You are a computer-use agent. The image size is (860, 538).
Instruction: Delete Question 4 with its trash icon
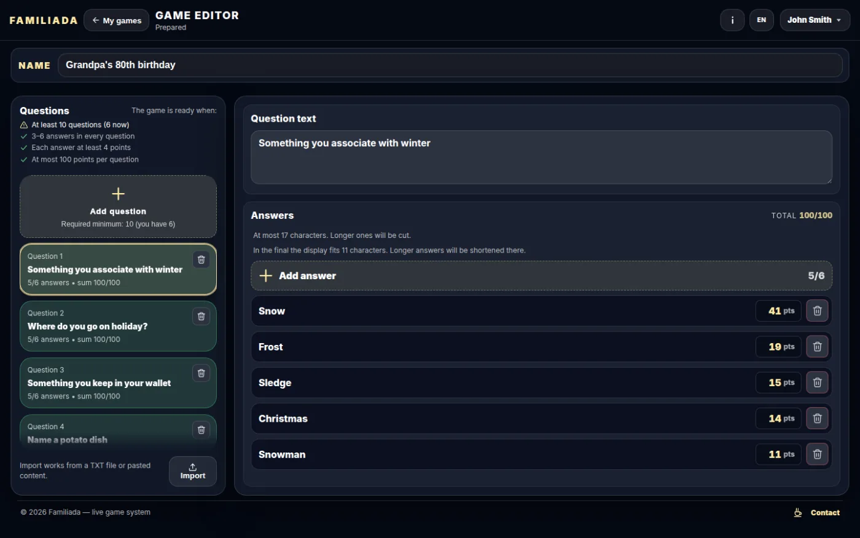(201, 430)
